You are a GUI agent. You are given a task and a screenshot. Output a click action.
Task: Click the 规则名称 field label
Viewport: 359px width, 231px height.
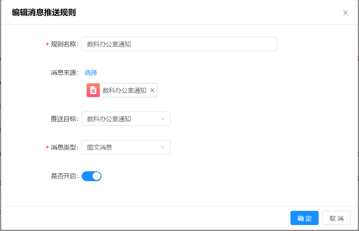pyautogui.click(x=64, y=44)
